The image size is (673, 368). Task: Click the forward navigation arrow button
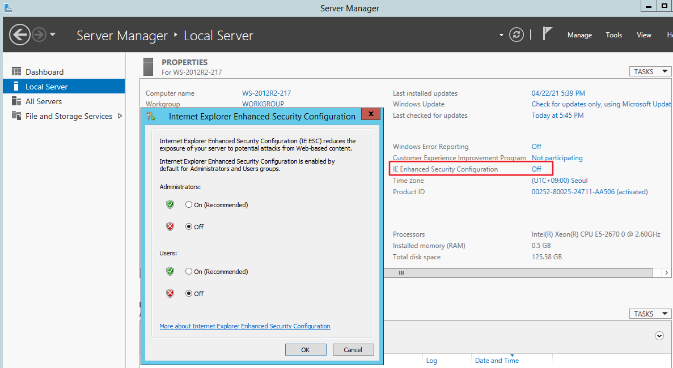tap(39, 35)
